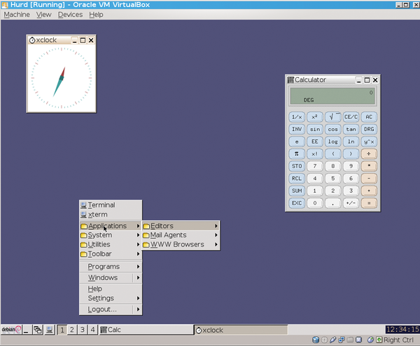Click the sin button on Calculator
Viewport: 420px width, 346px height.
tap(315, 129)
